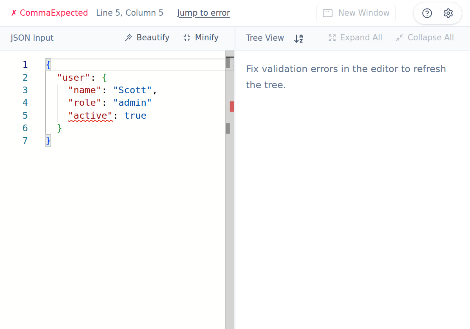Click the true value on line 5
Image resolution: width=470 pixels, height=329 pixels.
click(x=135, y=115)
